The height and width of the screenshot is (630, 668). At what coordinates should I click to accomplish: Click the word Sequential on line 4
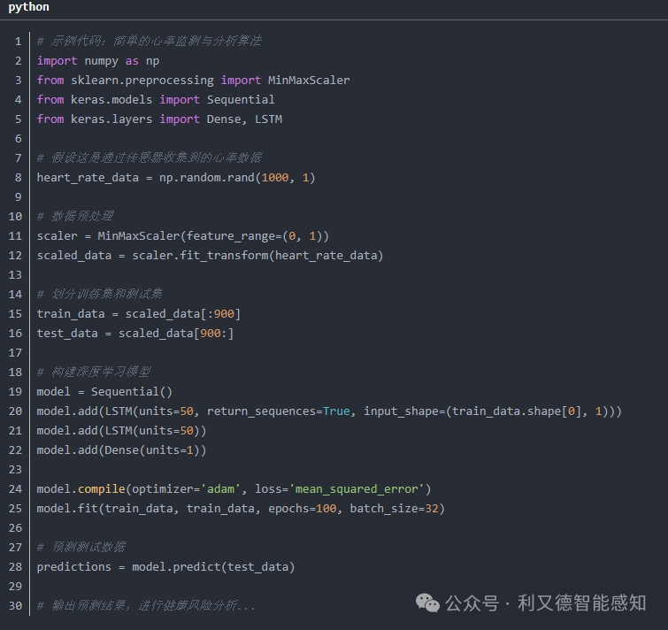[241, 100]
